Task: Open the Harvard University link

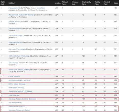Action: 15,8
